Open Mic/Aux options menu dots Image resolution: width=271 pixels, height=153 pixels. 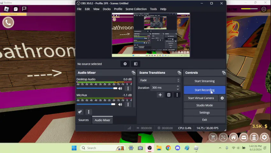click(128, 104)
